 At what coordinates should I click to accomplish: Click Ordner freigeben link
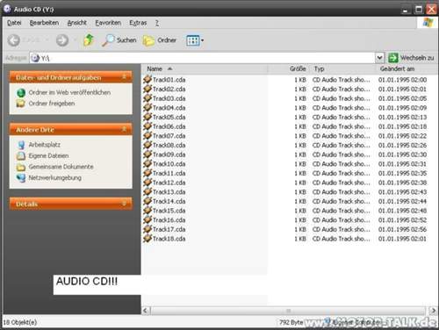coord(52,104)
